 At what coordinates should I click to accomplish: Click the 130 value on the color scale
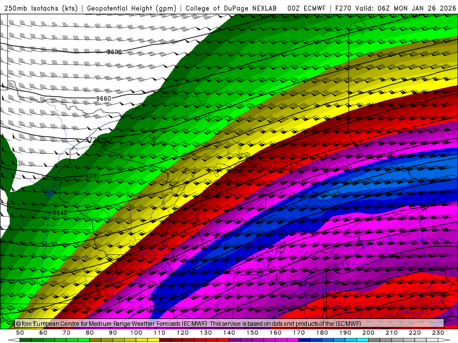(206, 333)
